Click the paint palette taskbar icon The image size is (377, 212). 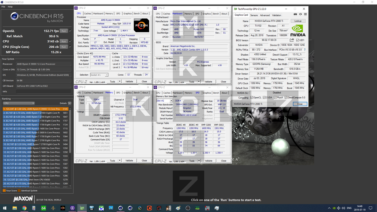point(178,208)
